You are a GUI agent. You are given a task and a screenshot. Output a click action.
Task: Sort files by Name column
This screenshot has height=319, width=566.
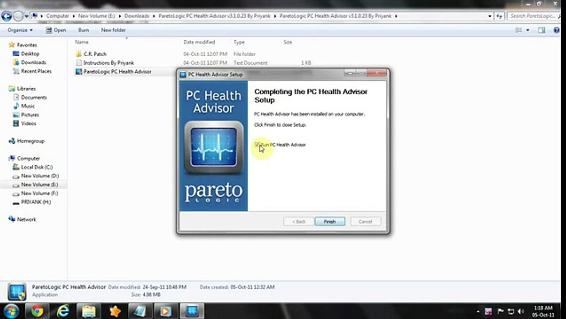pyautogui.click(x=82, y=42)
